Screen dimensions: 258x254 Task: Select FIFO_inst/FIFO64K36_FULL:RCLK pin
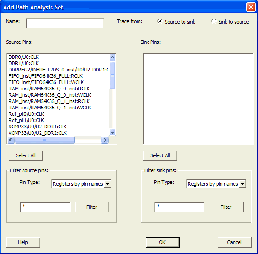(46, 76)
